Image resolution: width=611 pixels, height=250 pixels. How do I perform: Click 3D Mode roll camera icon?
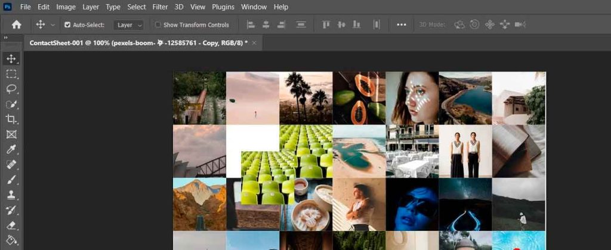474,24
